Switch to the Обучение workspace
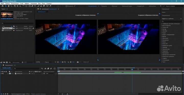This screenshot has width=184, height=95. tap(114, 6)
